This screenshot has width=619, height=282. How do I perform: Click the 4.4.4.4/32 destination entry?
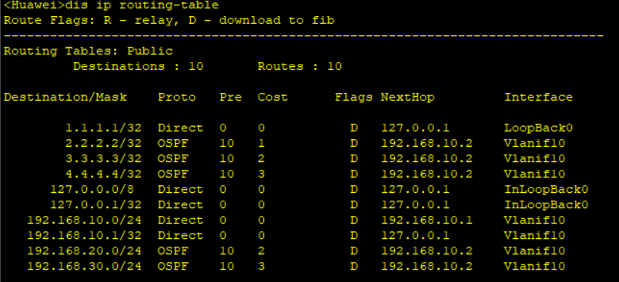coord(103,174)
